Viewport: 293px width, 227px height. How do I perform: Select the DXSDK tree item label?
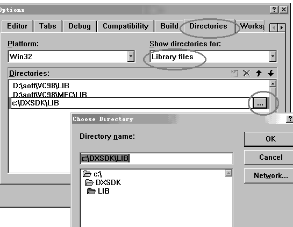tap(109, 182)
